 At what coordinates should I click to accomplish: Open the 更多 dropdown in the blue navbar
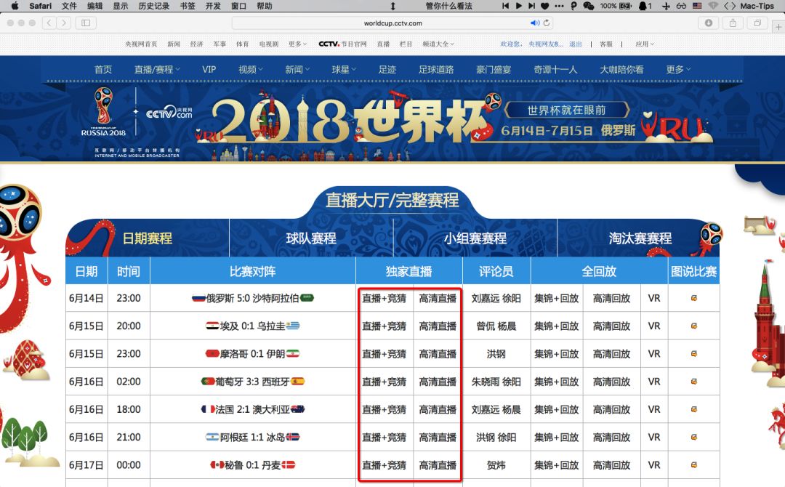pyautogui.click(x=678, y=70)
